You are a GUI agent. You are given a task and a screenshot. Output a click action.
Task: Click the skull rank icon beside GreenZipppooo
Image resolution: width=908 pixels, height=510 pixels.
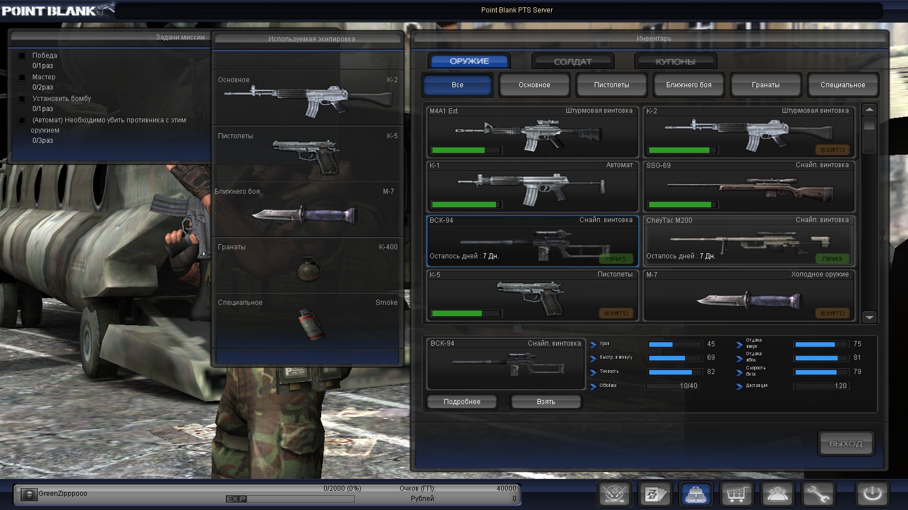pyautogui.click(x=29, y=494)
